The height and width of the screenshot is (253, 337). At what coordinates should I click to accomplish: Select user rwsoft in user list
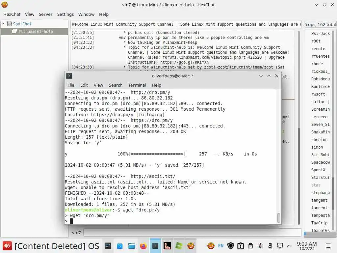coord(318,94)
